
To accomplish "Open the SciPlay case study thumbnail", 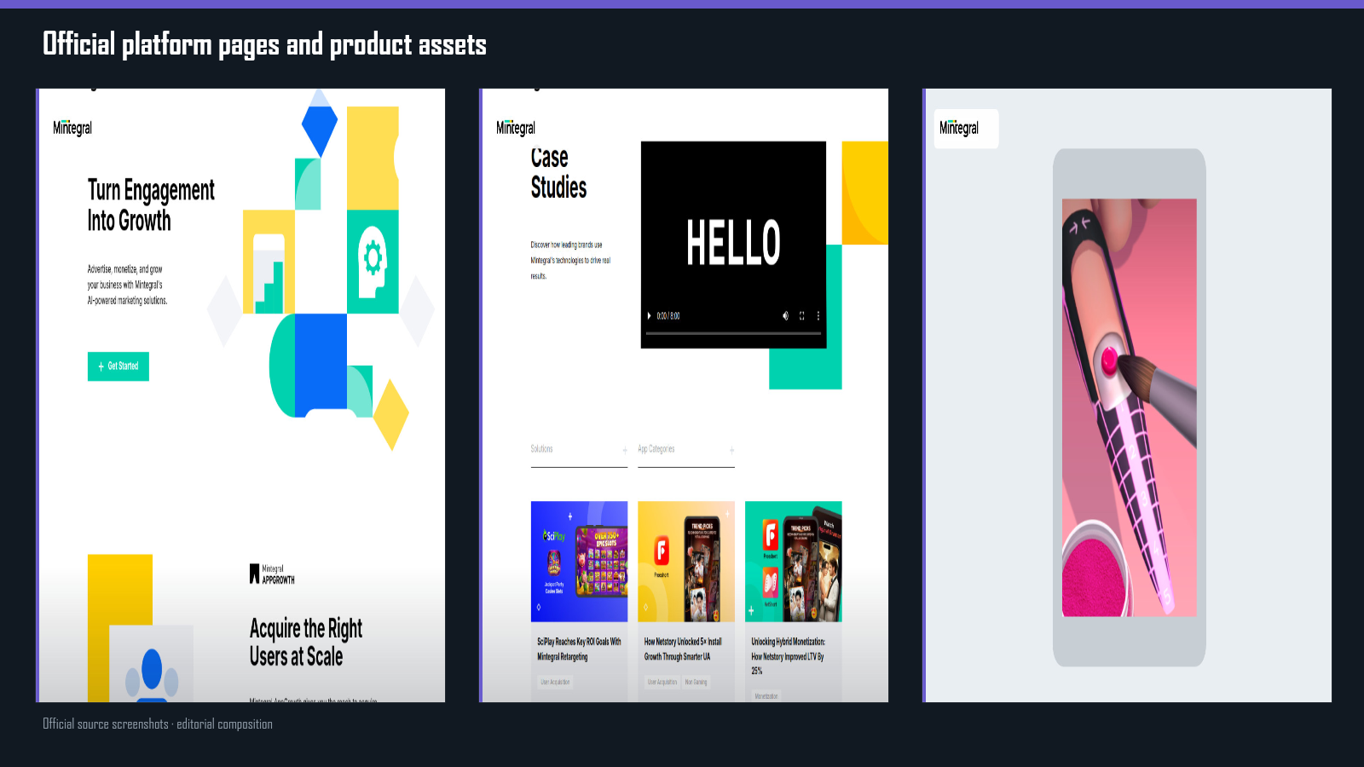I will 579,562.
